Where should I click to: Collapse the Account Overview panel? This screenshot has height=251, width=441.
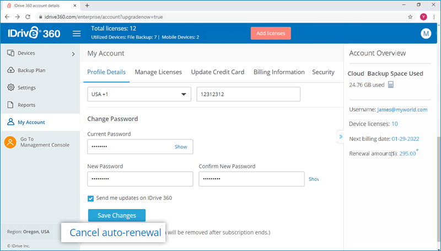(341, 137)
